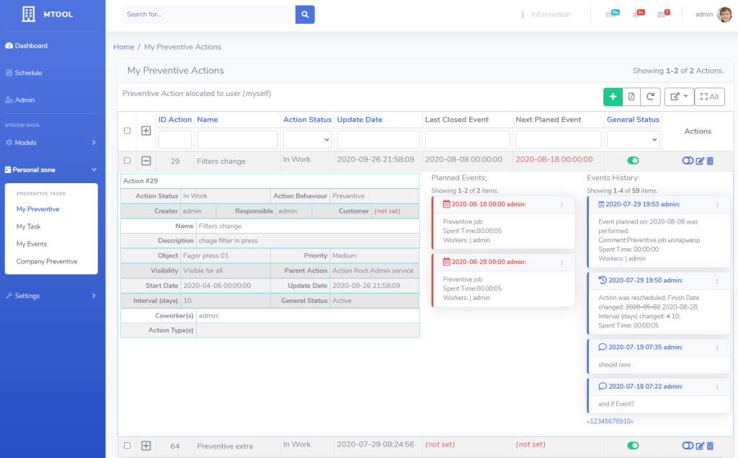This screenshot has width=738, height=458.
Task: Check the checkbox for row ID 29
Action: 128,161
